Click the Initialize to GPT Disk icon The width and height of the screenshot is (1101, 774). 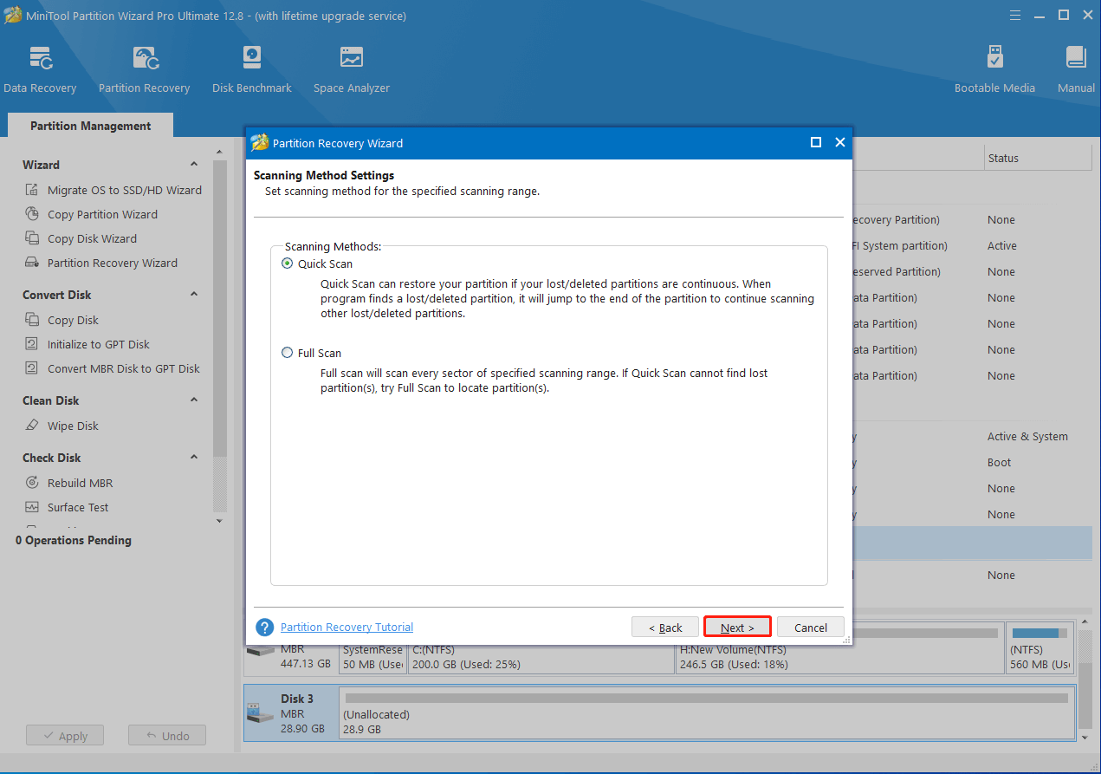click(32, 344)
